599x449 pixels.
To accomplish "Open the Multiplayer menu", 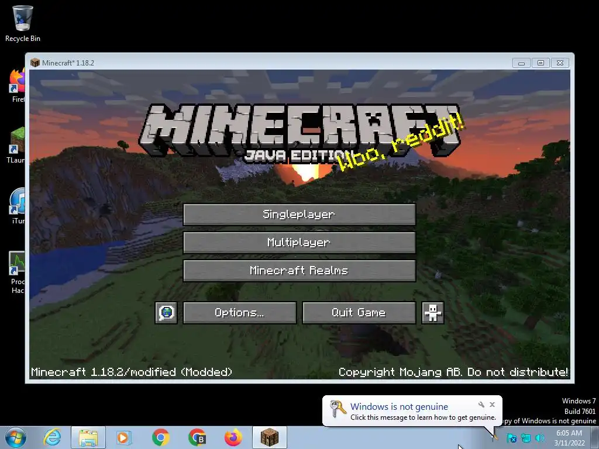I will pos(299,243).
